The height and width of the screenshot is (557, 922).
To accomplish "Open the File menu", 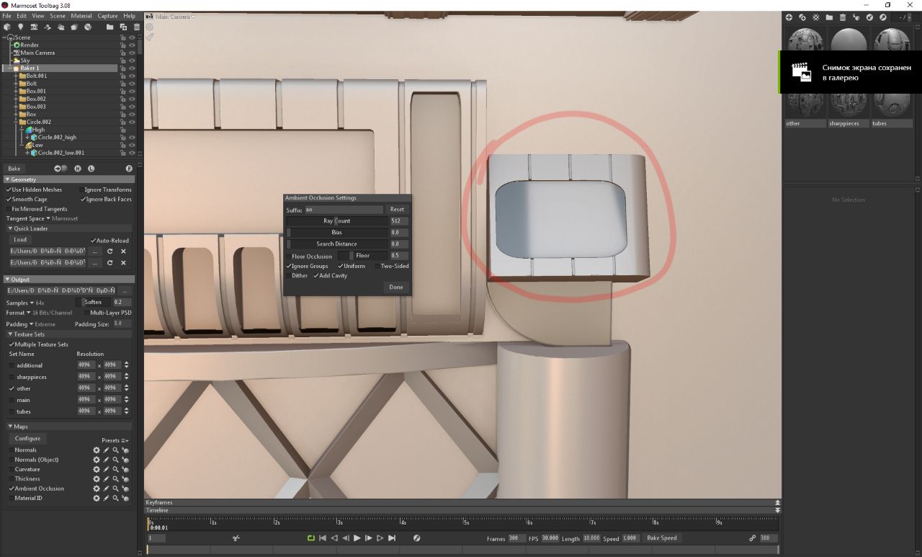I will click(7, 16).
